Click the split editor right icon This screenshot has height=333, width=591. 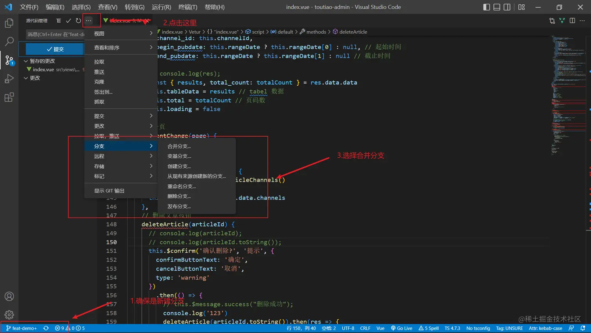pos(572,21)
